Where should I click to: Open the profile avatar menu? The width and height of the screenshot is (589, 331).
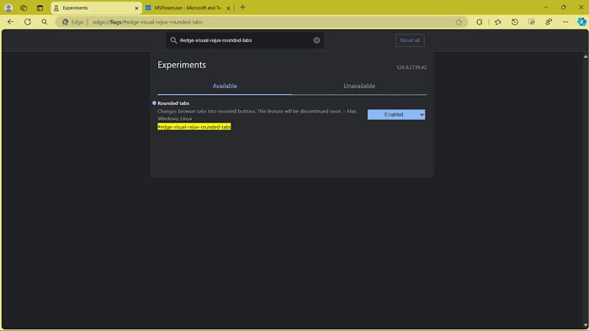(x=8, y=8)
